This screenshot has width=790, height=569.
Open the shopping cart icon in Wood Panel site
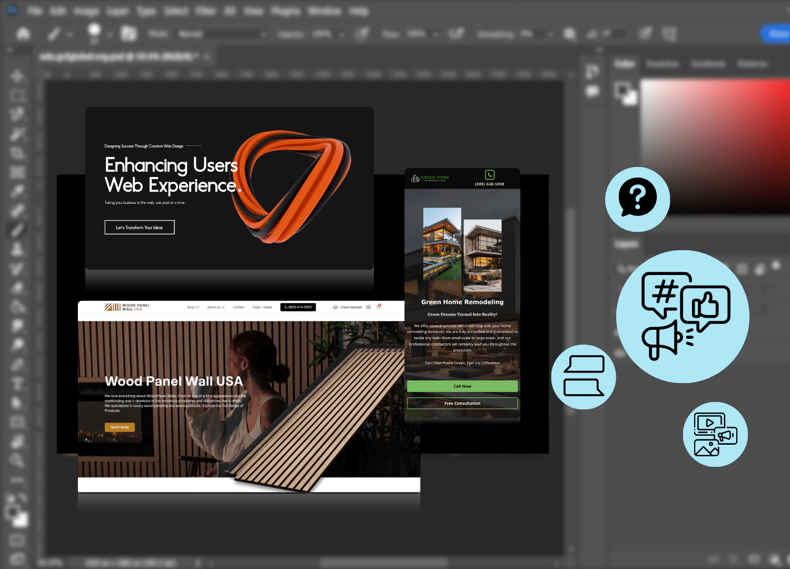tap(378, 307)
